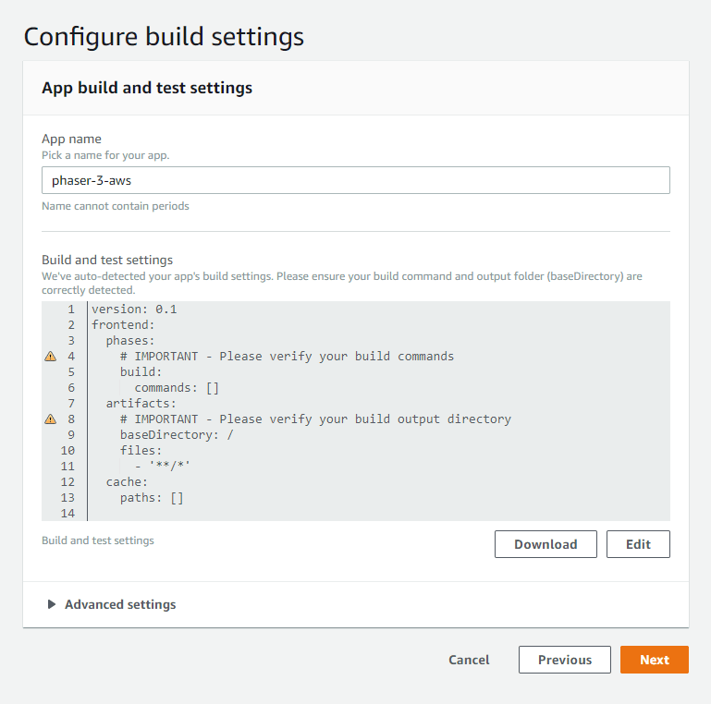Expand the Advanced settings section

(112, 604)
